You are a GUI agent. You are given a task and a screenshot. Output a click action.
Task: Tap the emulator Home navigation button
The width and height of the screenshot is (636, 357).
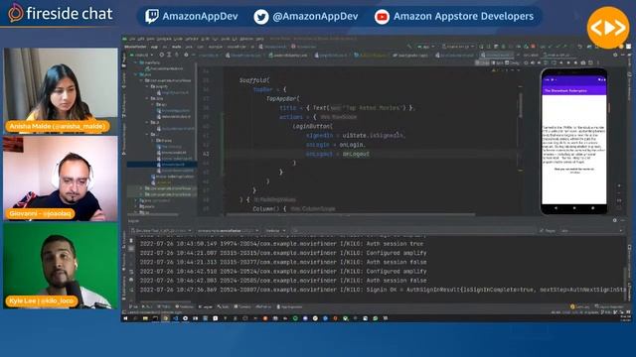point(574,208)
